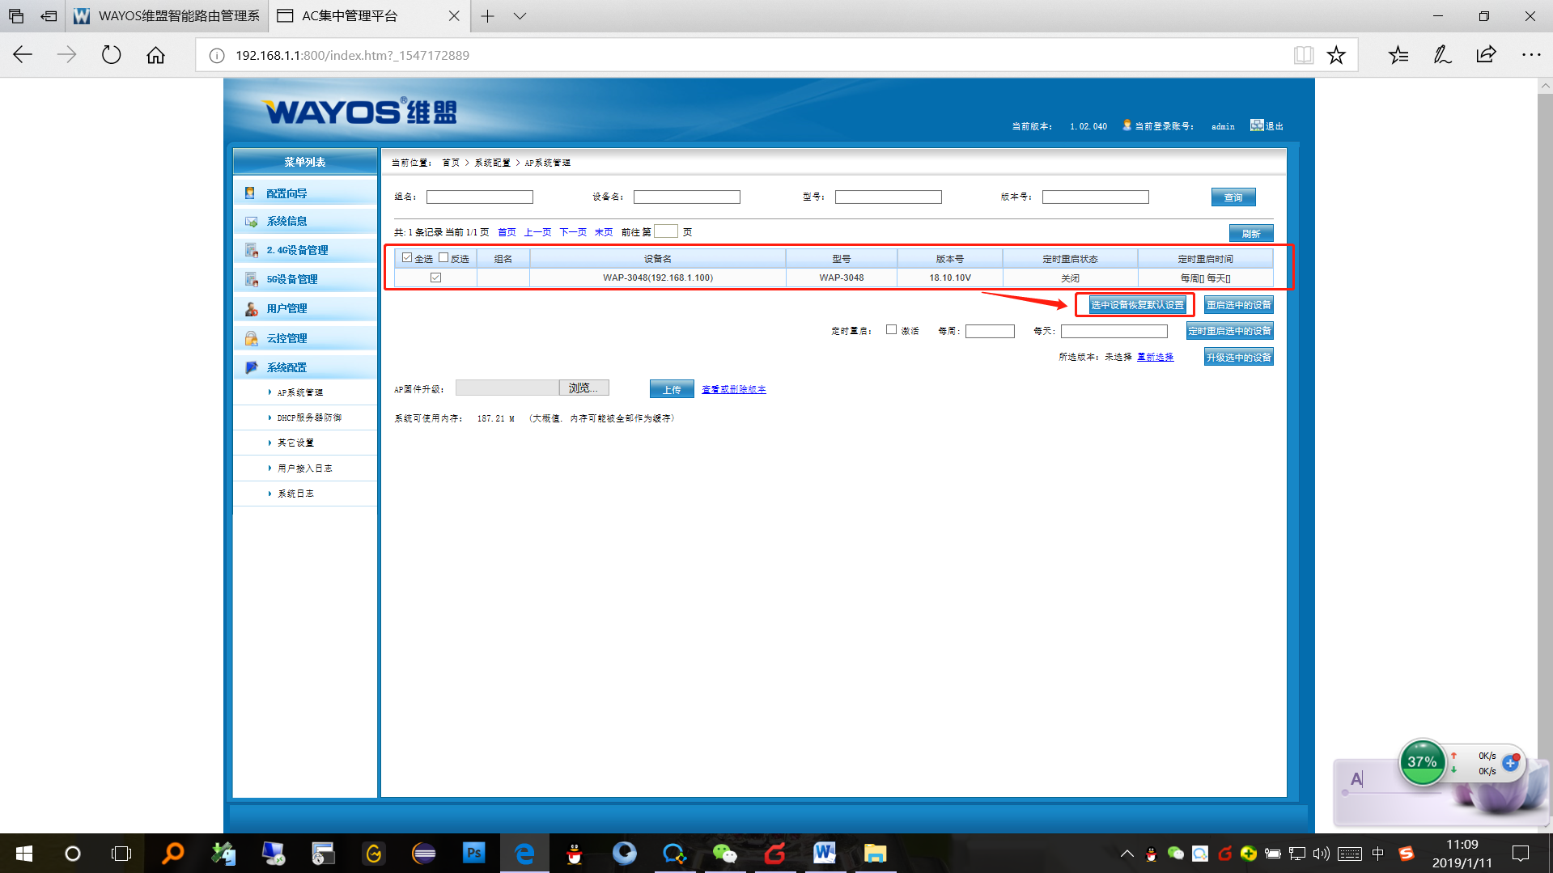The height and width of the screenshot is (873, 1553).
Task: Click the 上传 firmware upload button
Action: [672, 389]
